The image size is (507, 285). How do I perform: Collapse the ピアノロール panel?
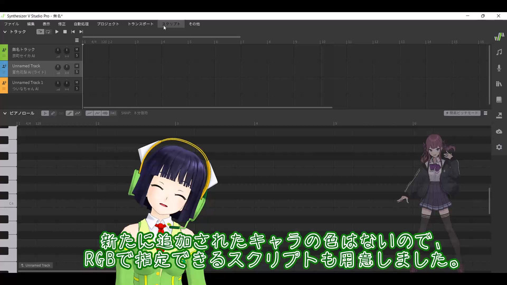pyautogui.click(x=5, y=113)
